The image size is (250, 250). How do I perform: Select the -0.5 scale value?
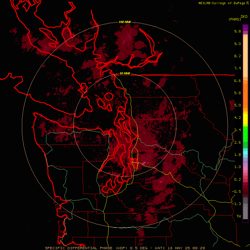pyautogui.click(x=236, y=192)
